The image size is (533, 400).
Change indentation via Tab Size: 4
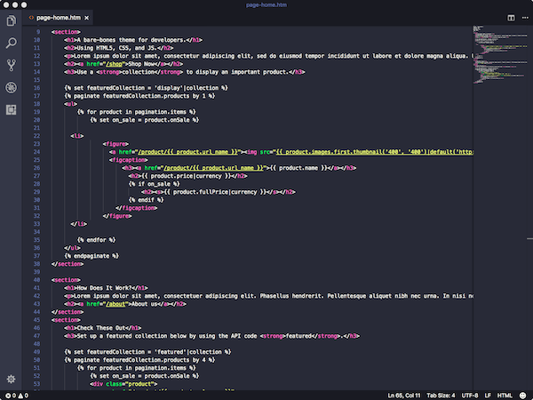click(441, 396)
